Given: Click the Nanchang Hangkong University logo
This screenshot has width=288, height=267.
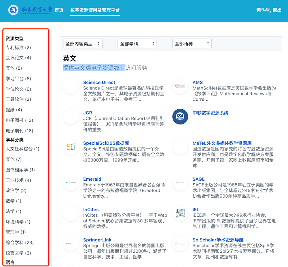Looking at the screenshot, I should [x=30, y=10].
